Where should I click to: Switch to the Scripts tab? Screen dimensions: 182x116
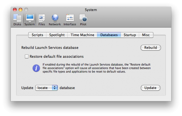[37, 35]
